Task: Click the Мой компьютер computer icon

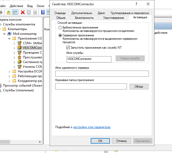Action: pyautogui.click(x=9, y=34)
